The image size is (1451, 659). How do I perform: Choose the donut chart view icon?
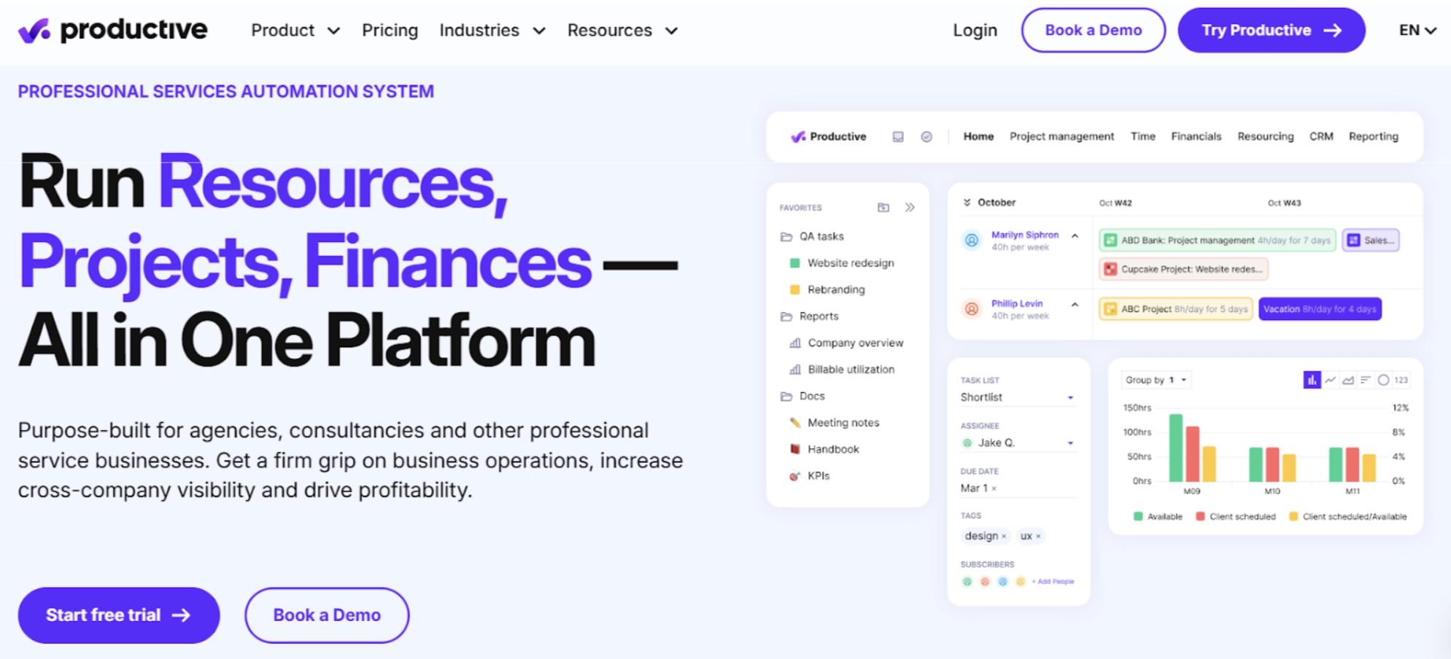click(x=1383, y=380)
